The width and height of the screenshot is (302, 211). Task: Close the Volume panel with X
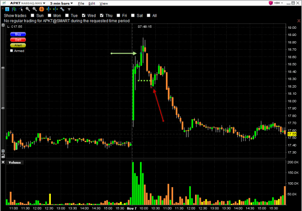click(x=3, y=162)
